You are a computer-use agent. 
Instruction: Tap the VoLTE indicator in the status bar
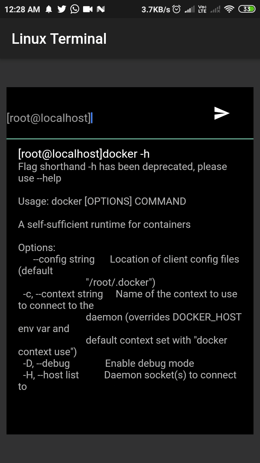pos(202,9)
